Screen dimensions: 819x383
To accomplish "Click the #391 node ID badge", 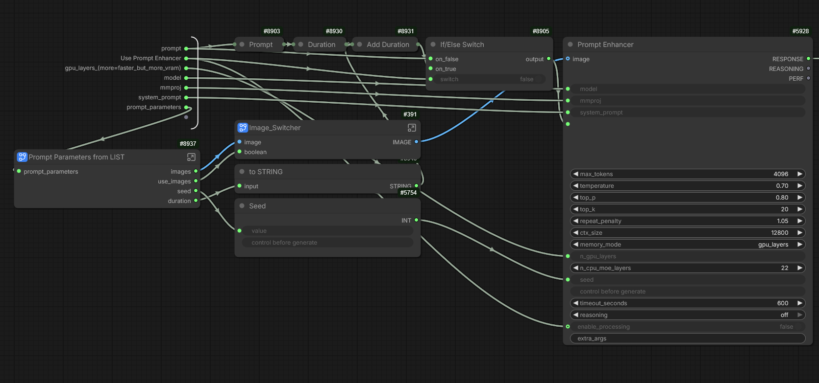I will (x=410, y=114).
